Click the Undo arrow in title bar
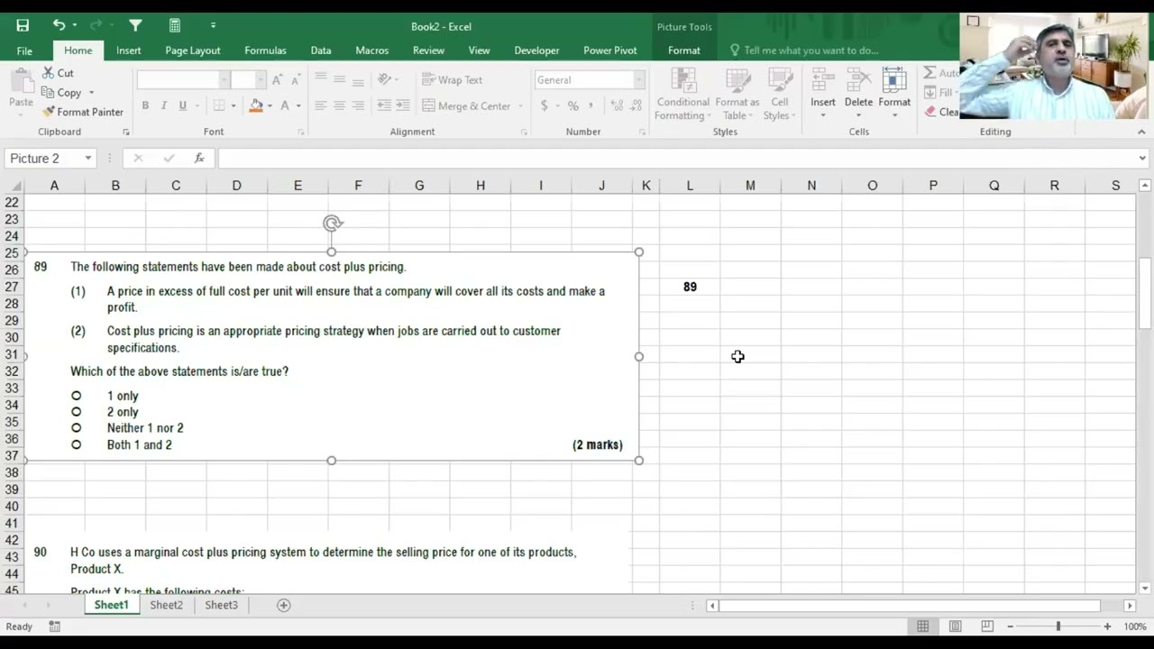This screenshot has height=649, width=1154. (x=59, y=25)
